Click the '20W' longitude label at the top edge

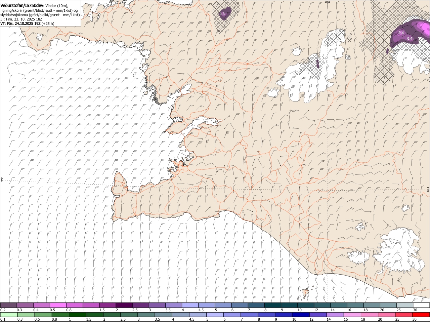(328, 2)
